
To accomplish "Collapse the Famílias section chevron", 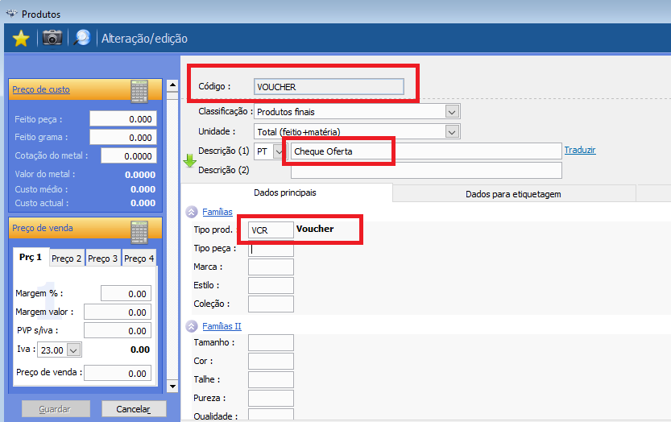I will [192, 213].
